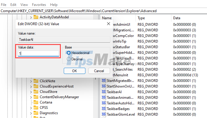Select the ContentDeliveryManager key label
The height and width of the screenshot is (118, 207).
[x=59, y=97]
